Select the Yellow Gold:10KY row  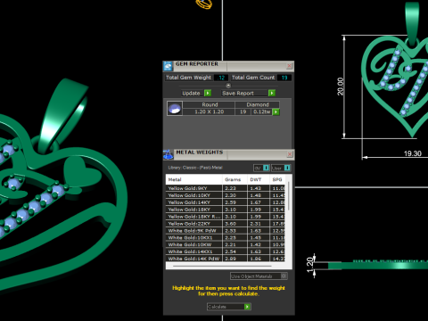tap(225, 195)
